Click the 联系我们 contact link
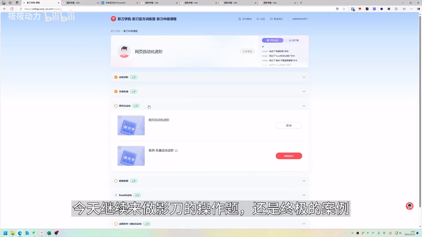The height and width of the screenshot is (237, 422). point(277,19)
